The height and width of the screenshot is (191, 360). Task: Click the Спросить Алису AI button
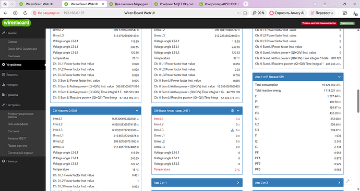pyautogui.click(x=287, y=13)
